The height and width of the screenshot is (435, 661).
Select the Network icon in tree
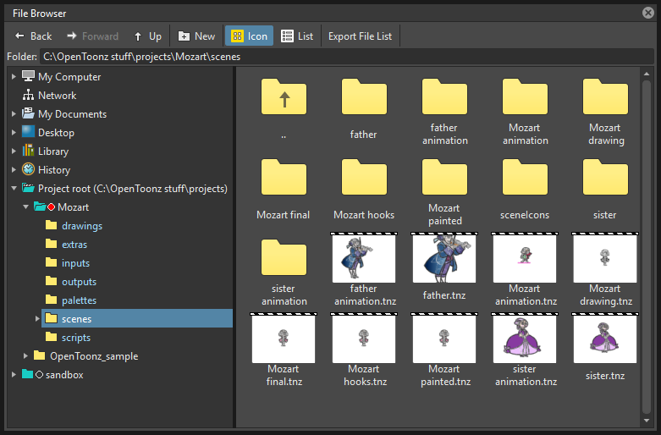28,95
